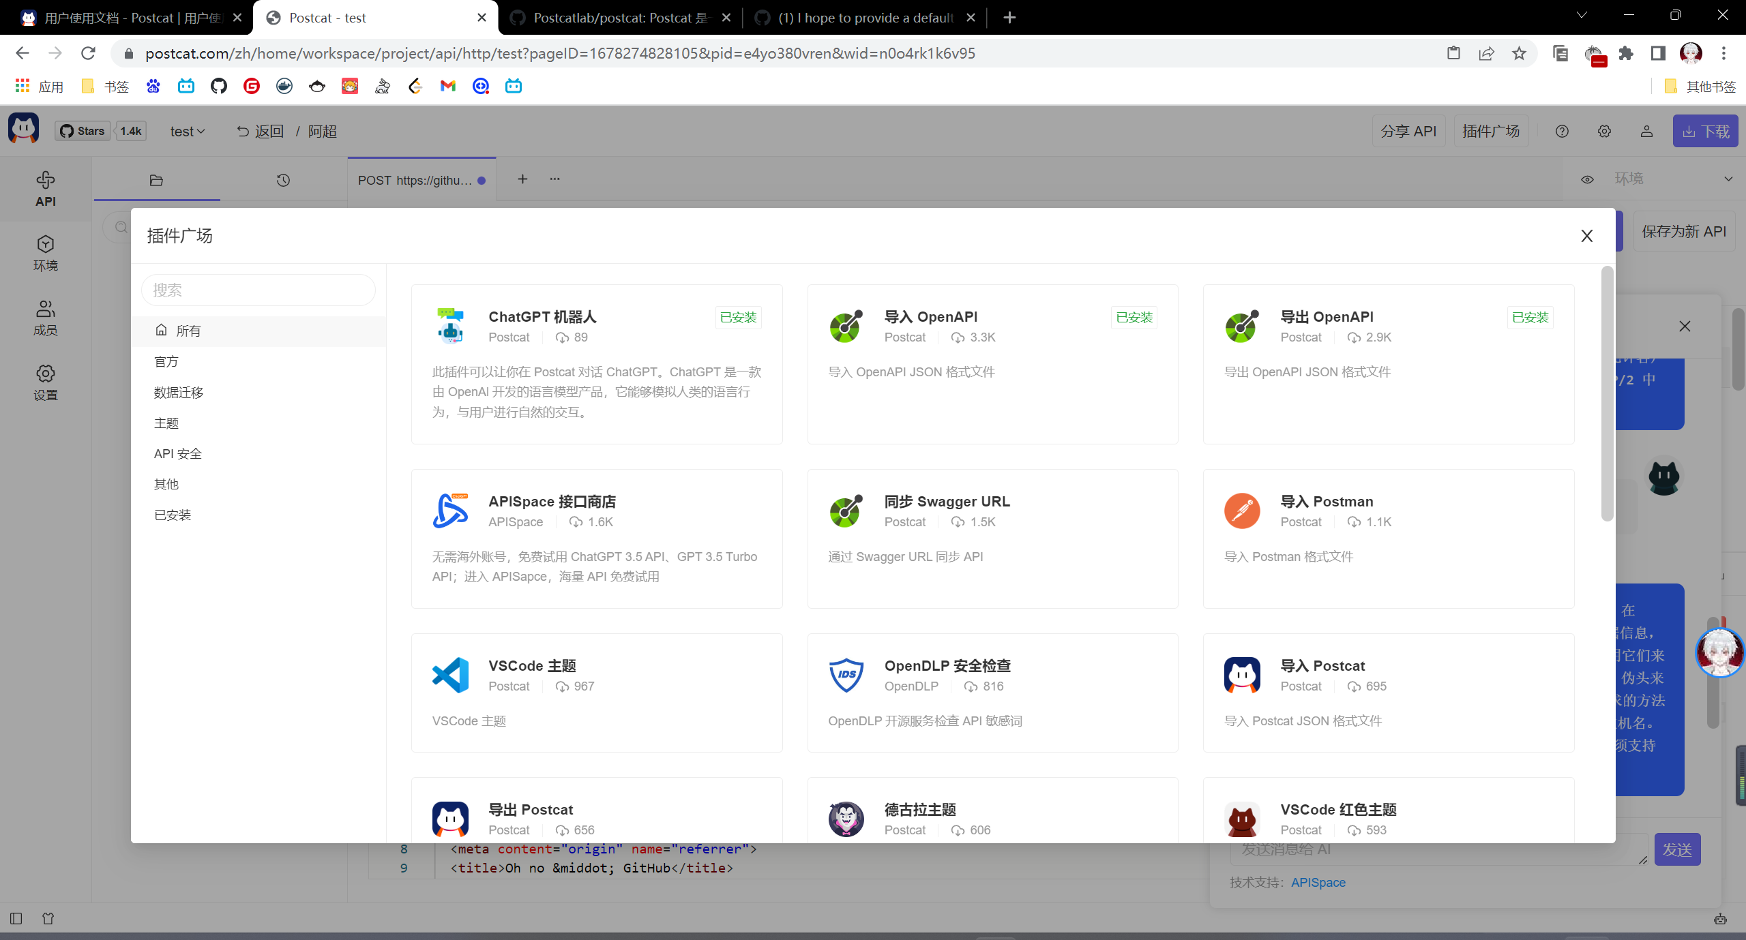Click the plugin list vertical scrollbar
This screenshot has height=940, width=1746.
[1607, 395]
